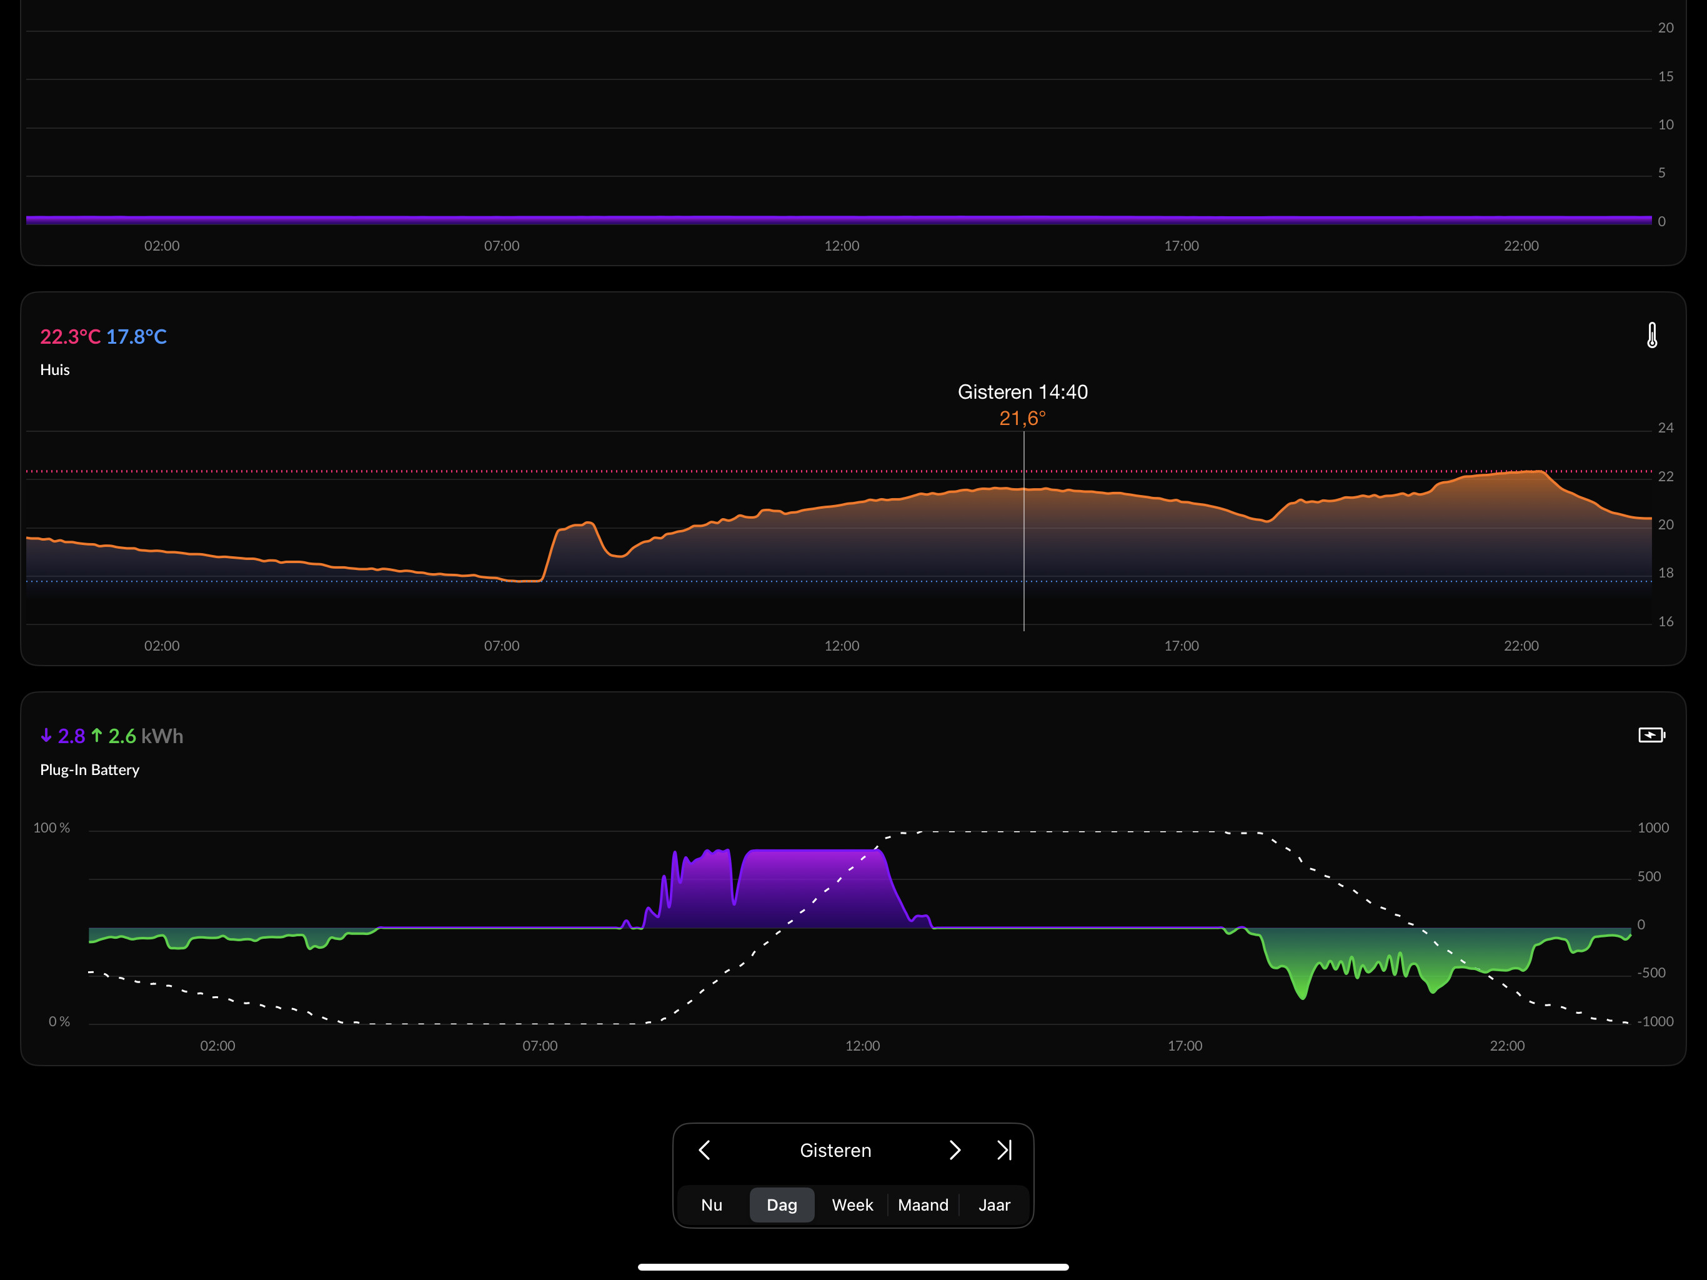Select the Nu time range tab

coord(712,1205)
